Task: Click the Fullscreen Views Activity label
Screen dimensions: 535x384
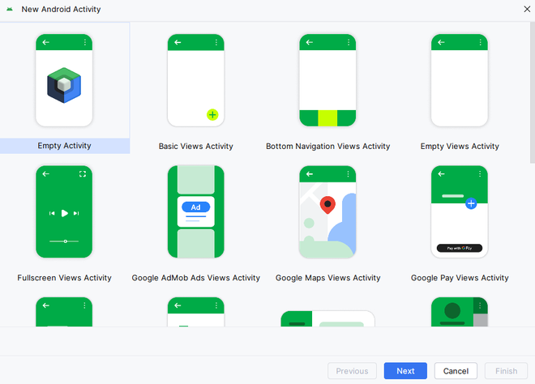Action: coord(65,278)
